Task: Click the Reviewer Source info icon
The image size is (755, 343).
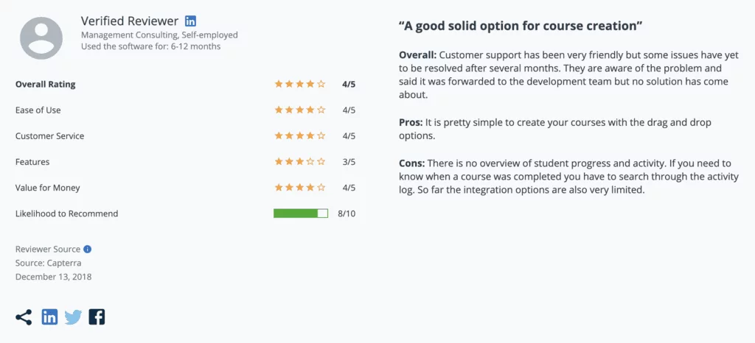Action: pyautogui.click(x=87, y=250)
